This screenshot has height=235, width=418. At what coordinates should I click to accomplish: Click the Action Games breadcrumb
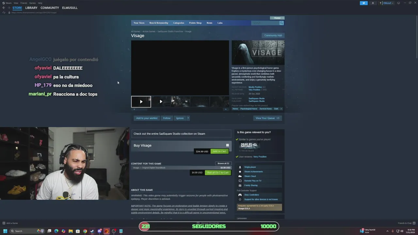tap(149, 31)
